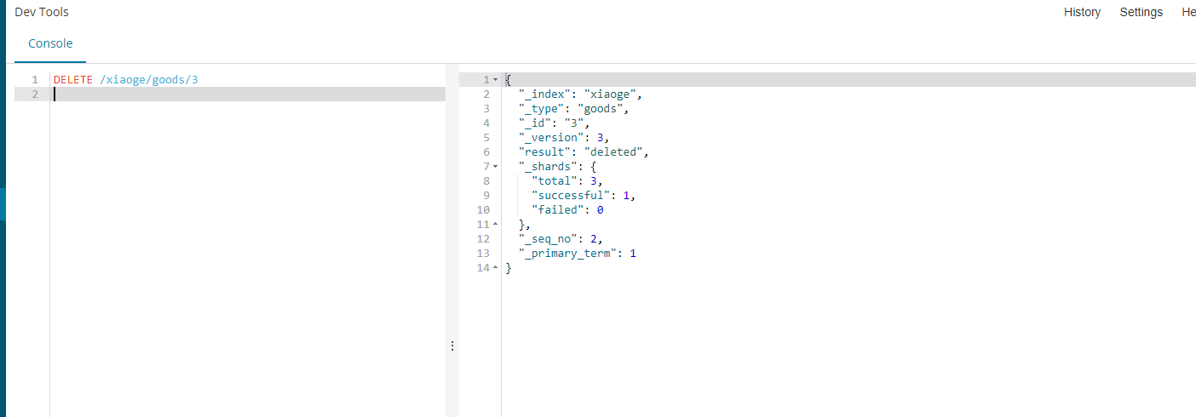Open the History menu item
The height and width of the screenshot is (417, 1196).
(1082, 12)
